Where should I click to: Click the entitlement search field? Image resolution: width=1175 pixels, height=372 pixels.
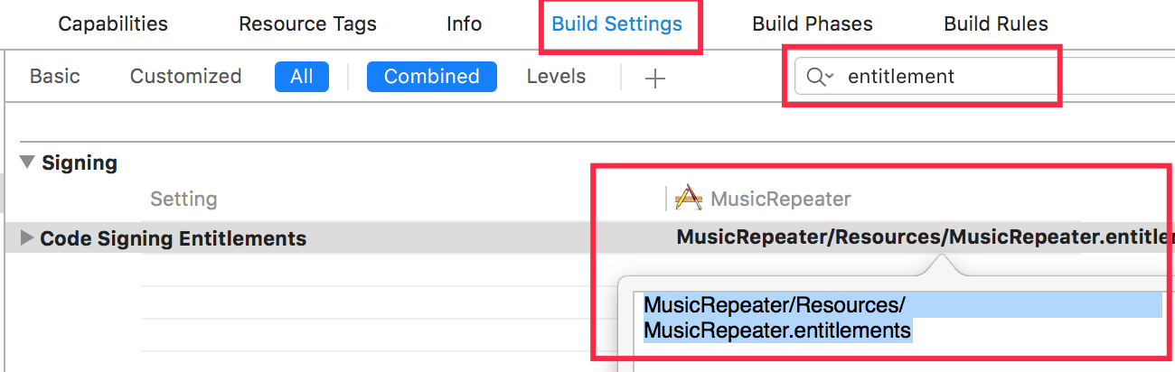[x=949, y=77]
